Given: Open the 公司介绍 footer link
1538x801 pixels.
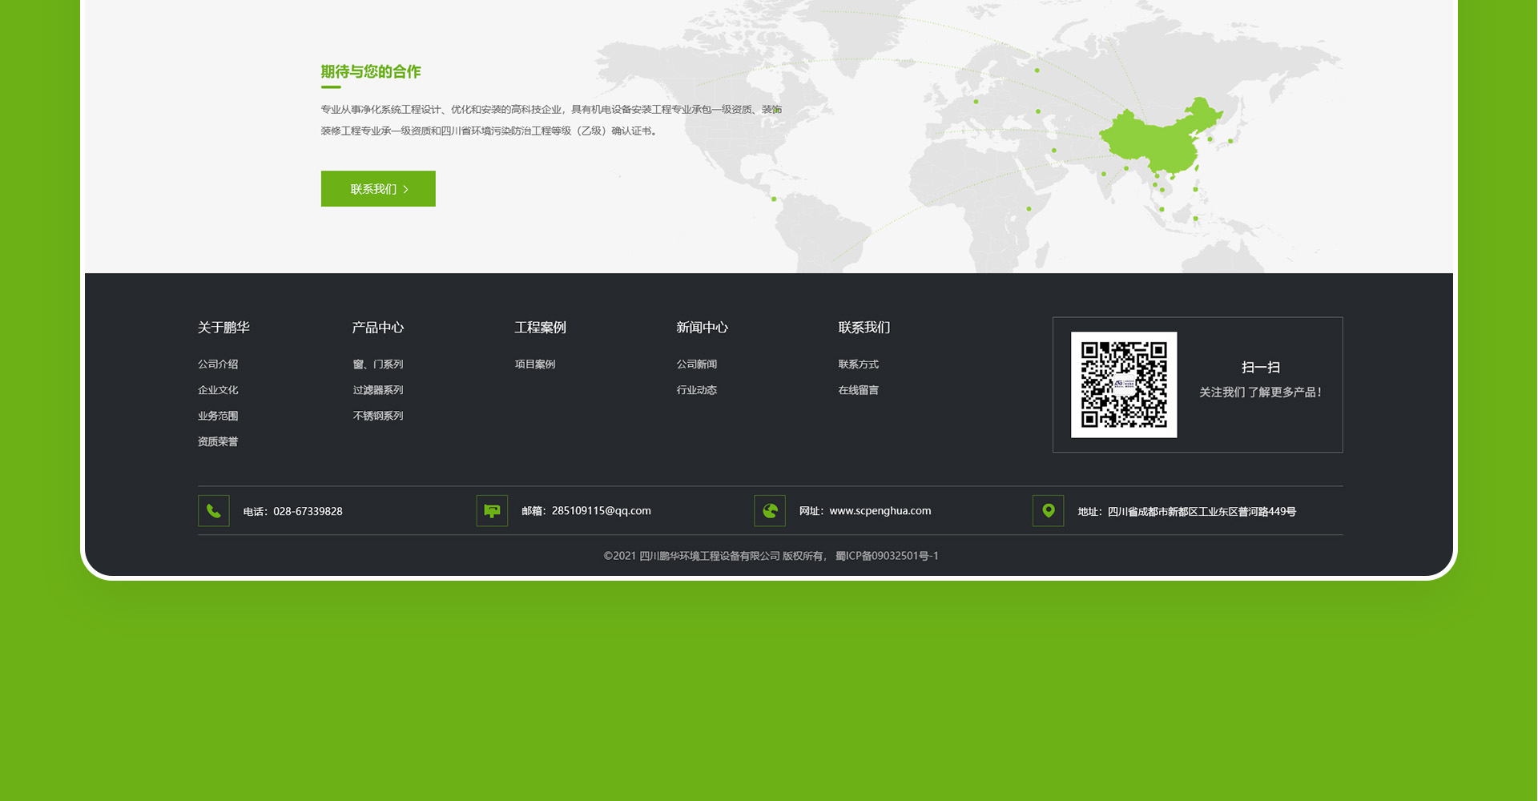Looking at the screenshot, I should 218,364.
